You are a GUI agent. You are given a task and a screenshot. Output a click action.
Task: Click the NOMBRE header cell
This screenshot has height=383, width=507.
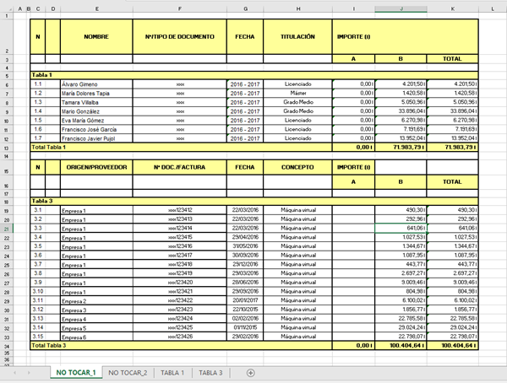coord(96,36)
